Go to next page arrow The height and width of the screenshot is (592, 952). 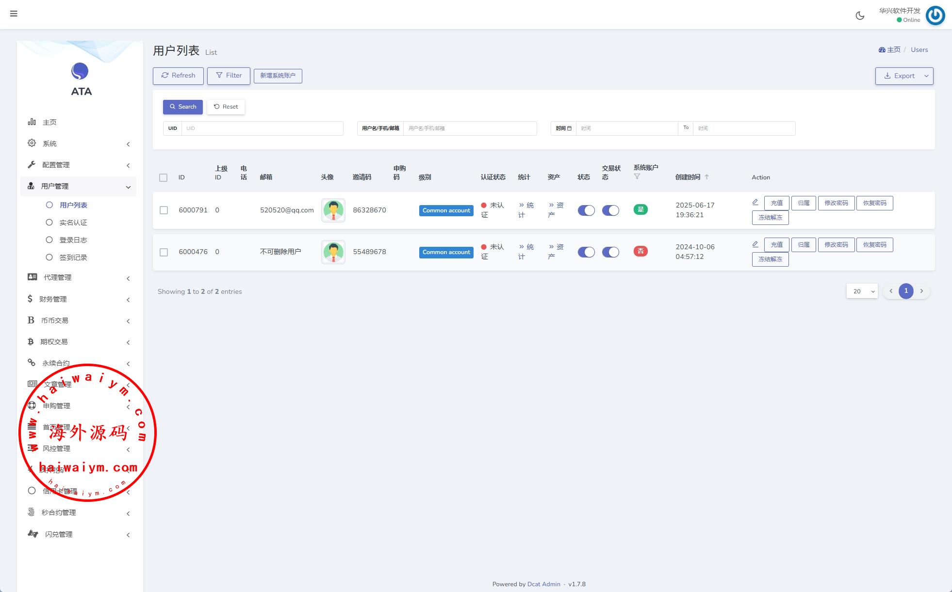pos(921,291)
